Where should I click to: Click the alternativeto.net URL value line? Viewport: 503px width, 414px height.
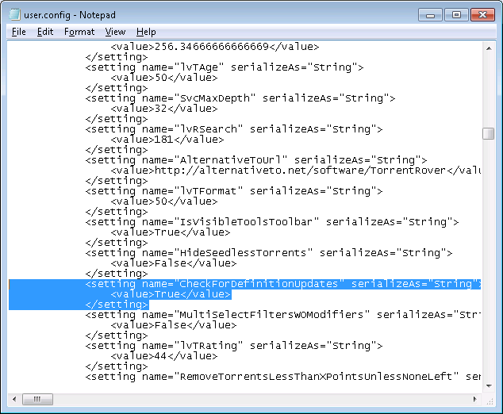tap(295, 171)
